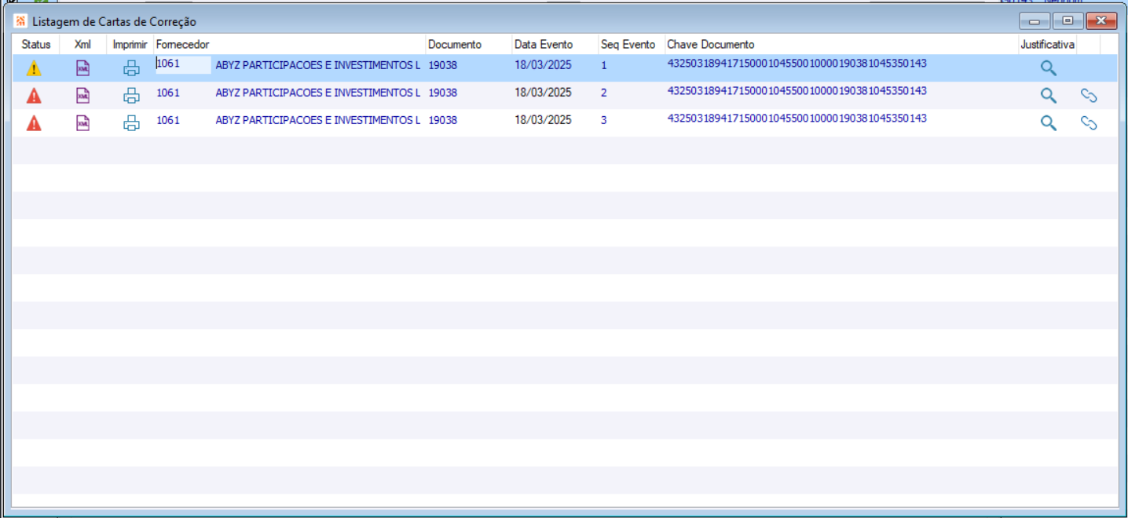Select the Chave Documento key in Seq Evento 2 row
The image size is (1128, 518).
797,91
